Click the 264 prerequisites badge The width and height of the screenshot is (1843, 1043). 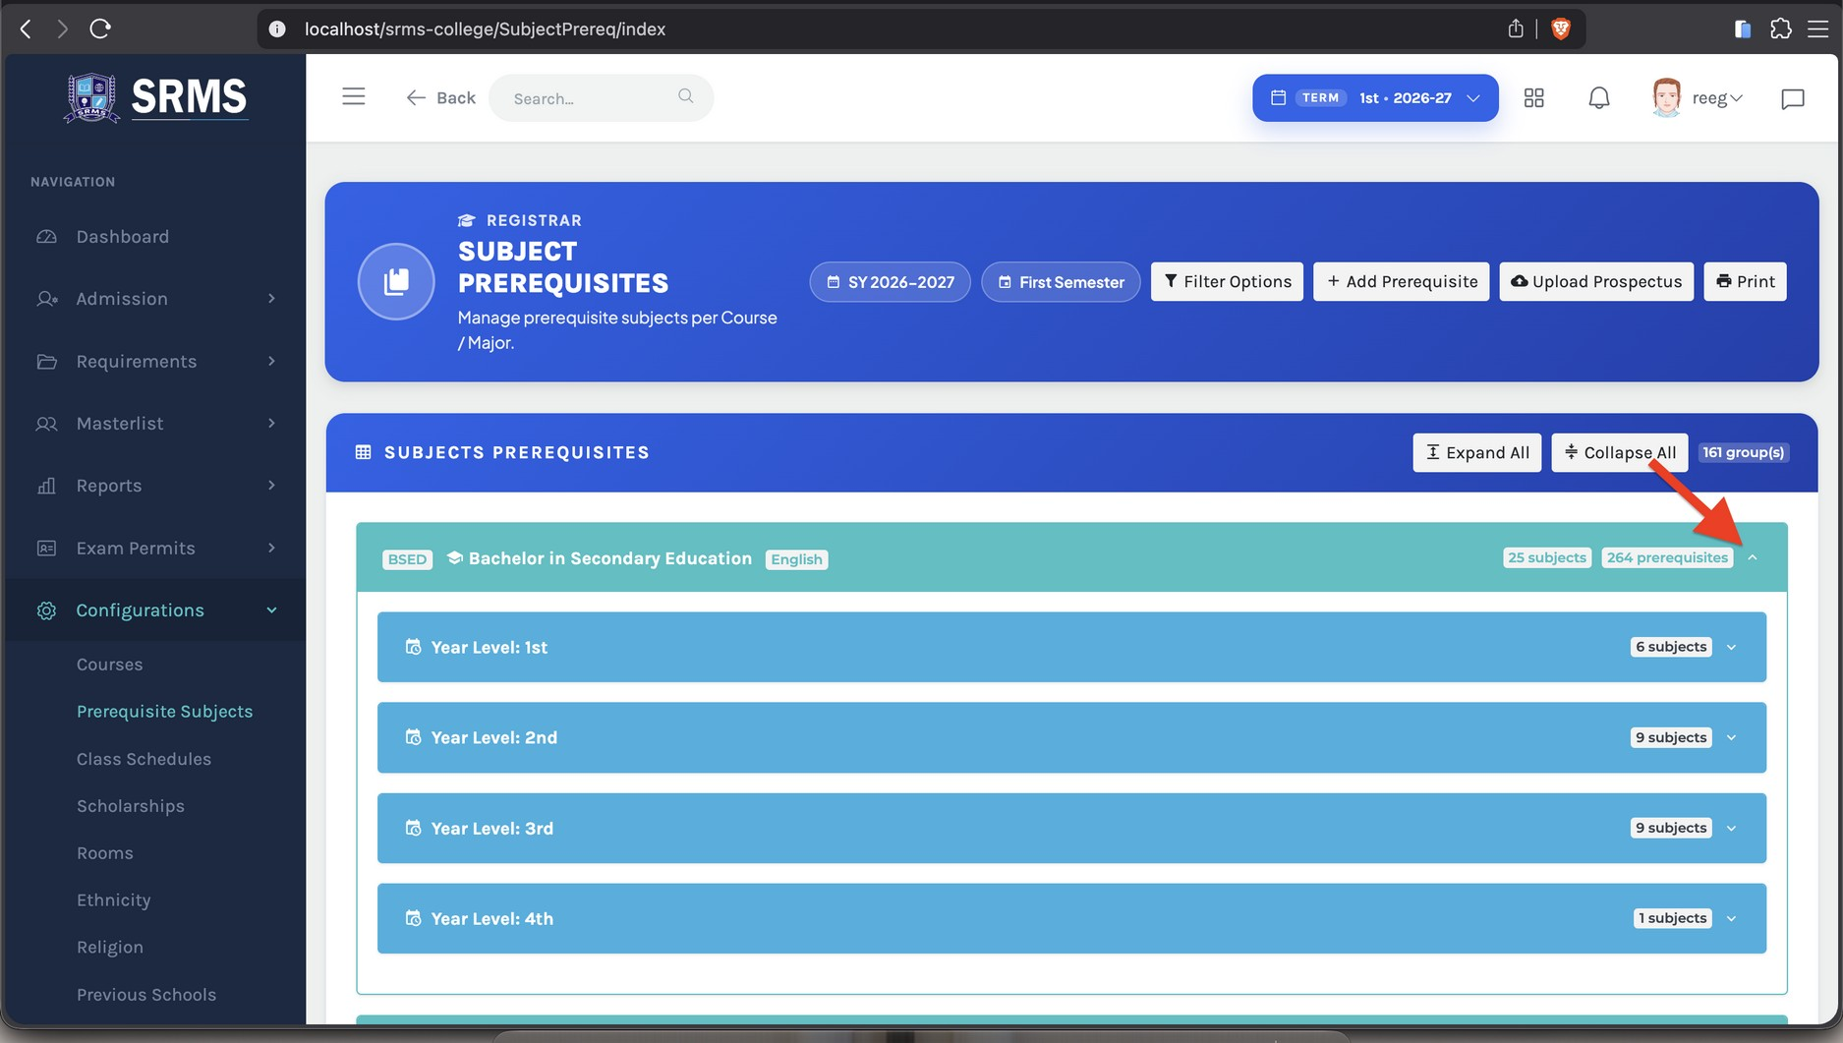(x=1667, y=557)
